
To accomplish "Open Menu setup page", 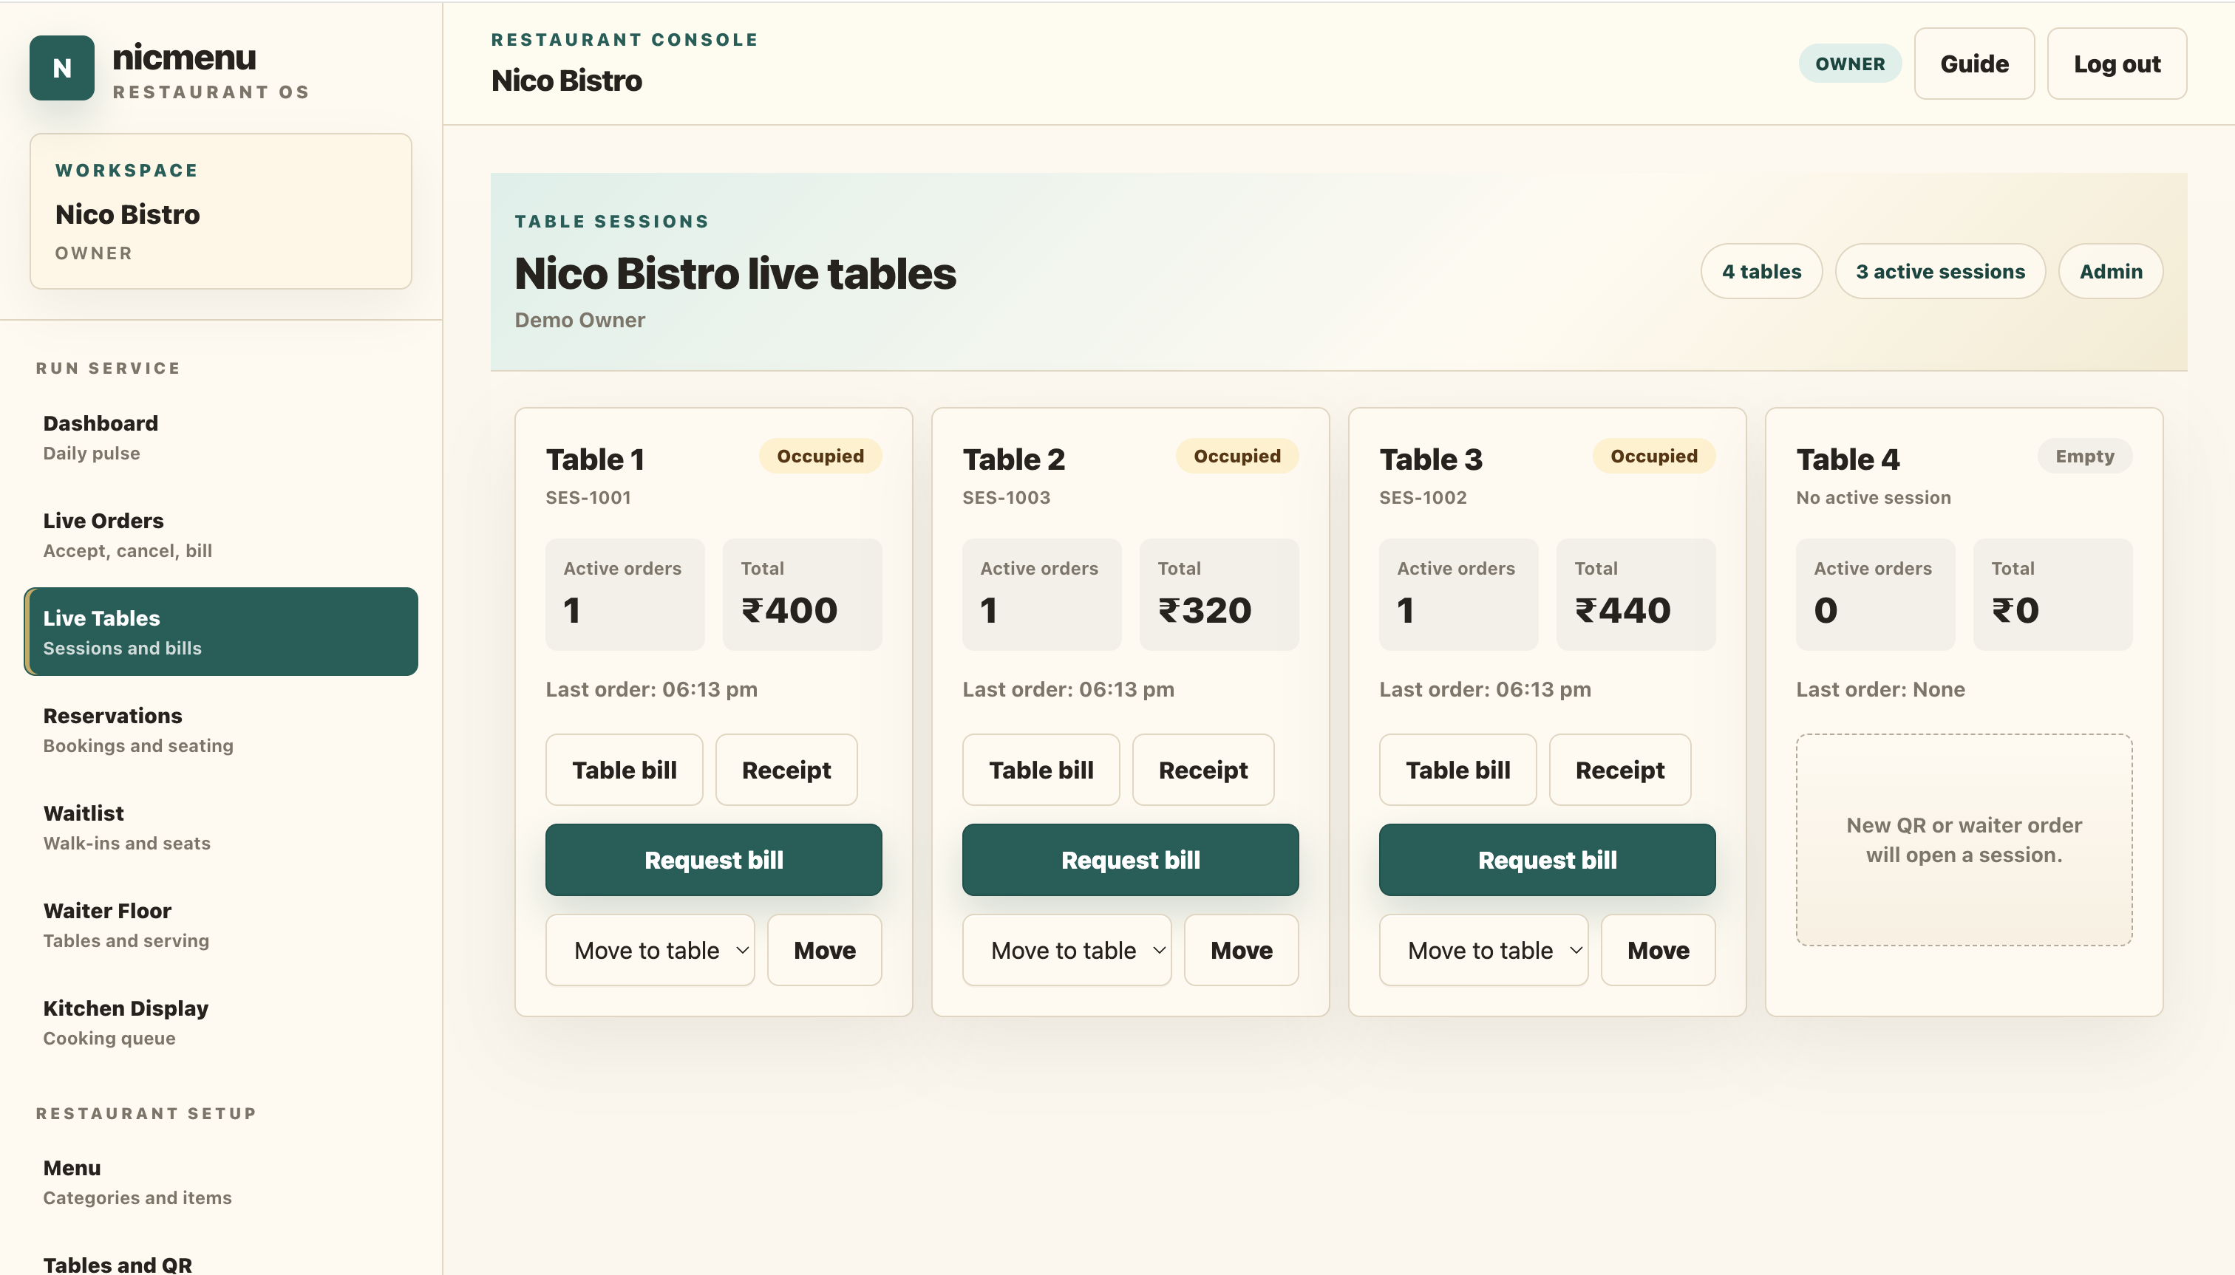I will (x=221, y=1181).
